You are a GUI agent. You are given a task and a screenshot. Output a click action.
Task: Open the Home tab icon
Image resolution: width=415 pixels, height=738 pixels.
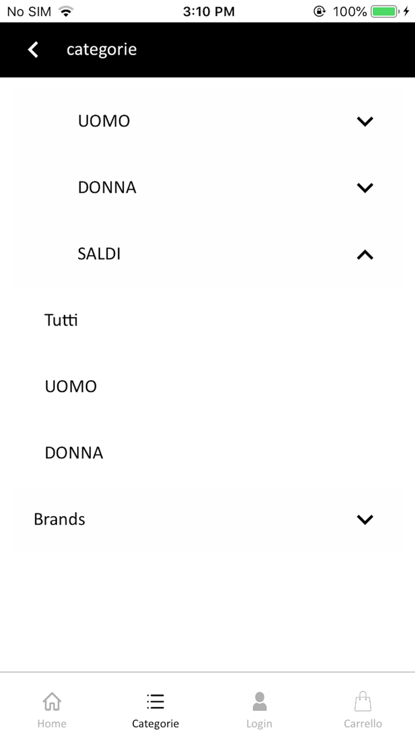pyautogui.click(x=52, y=702)
